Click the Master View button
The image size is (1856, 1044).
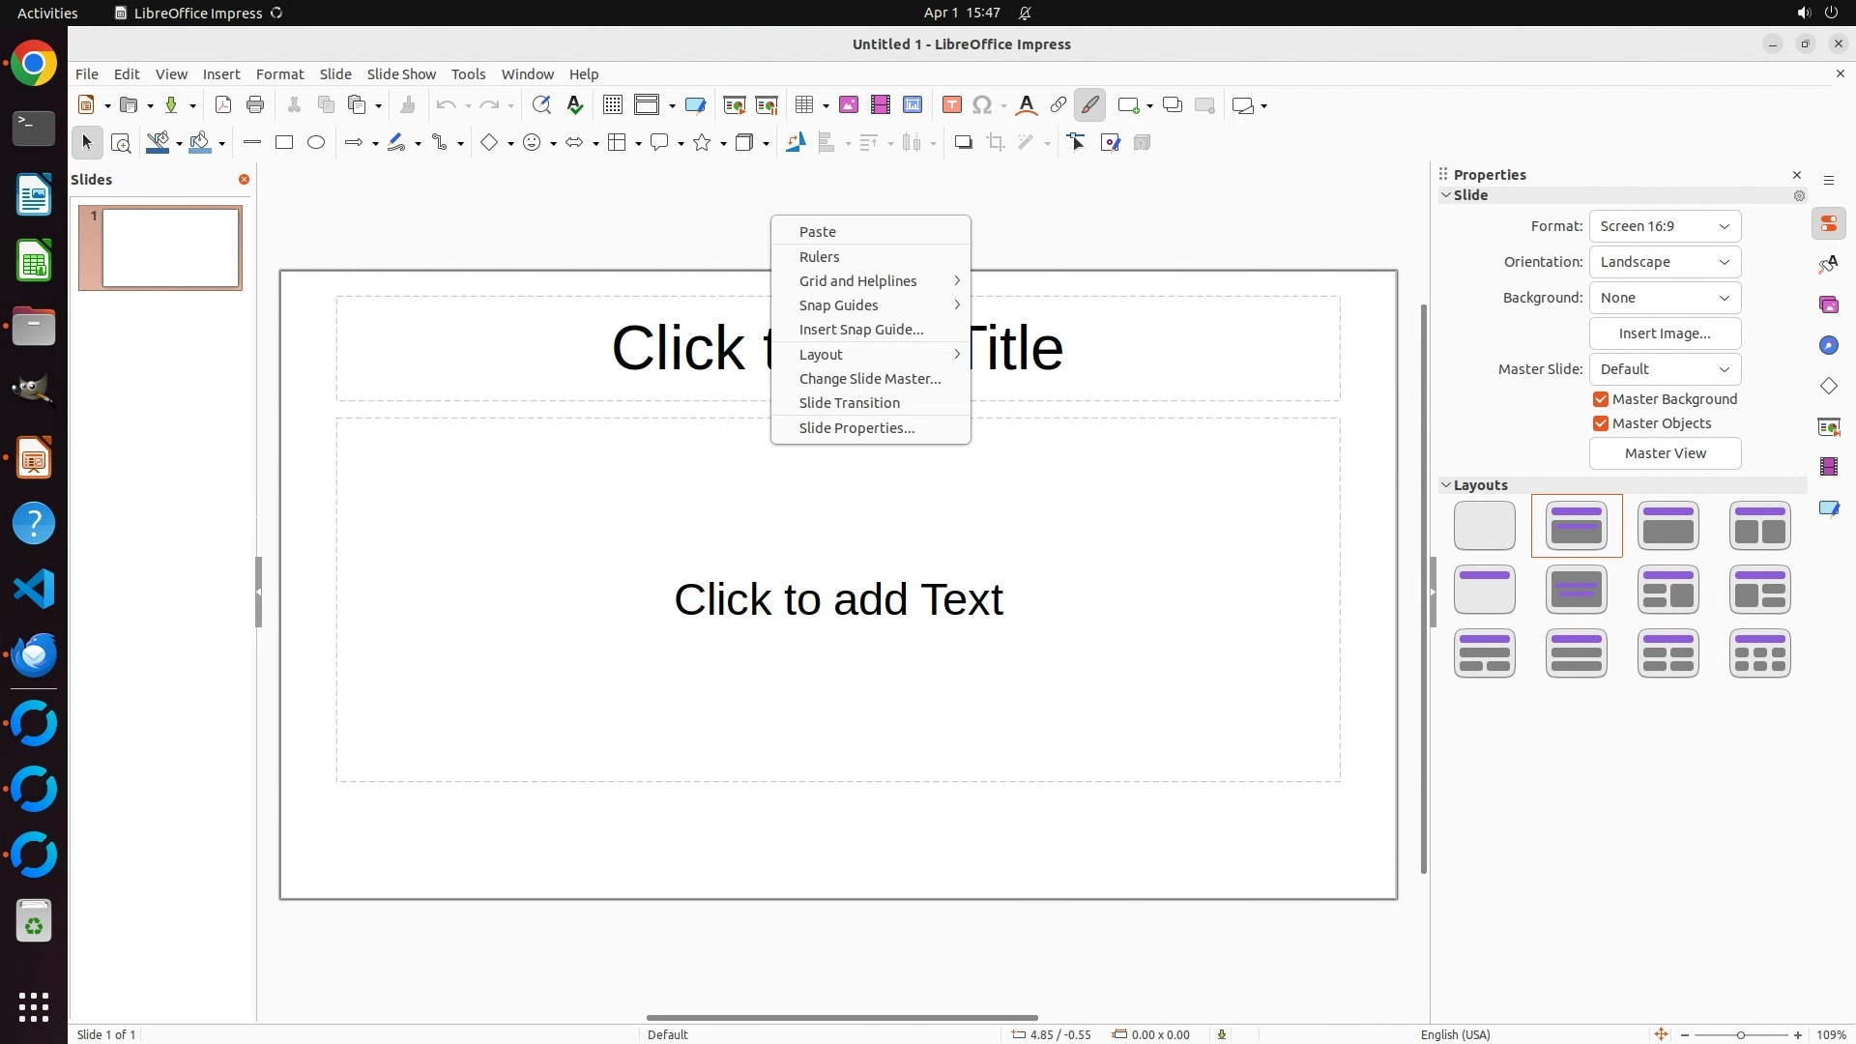1665,453
